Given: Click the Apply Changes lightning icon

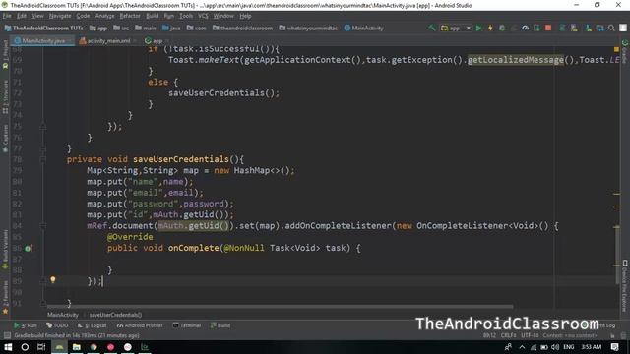Looking at the screenshot, I should pyautogui.click(x=490, y=29).
